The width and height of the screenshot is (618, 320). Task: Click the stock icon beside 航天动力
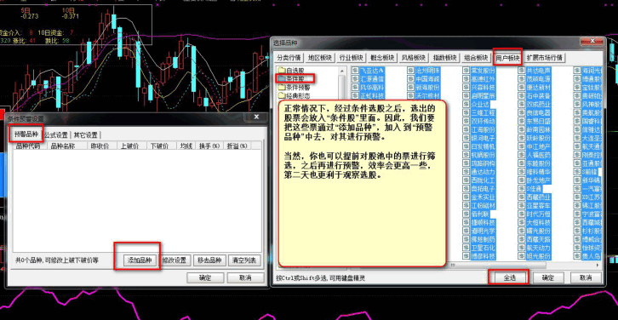[x=522, y=248]
